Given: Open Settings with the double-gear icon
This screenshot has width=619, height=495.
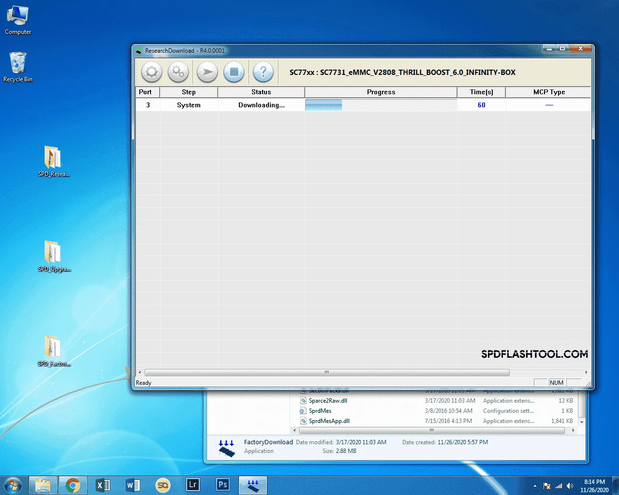Looking at the screenshot, I should [x=178, y=73].
